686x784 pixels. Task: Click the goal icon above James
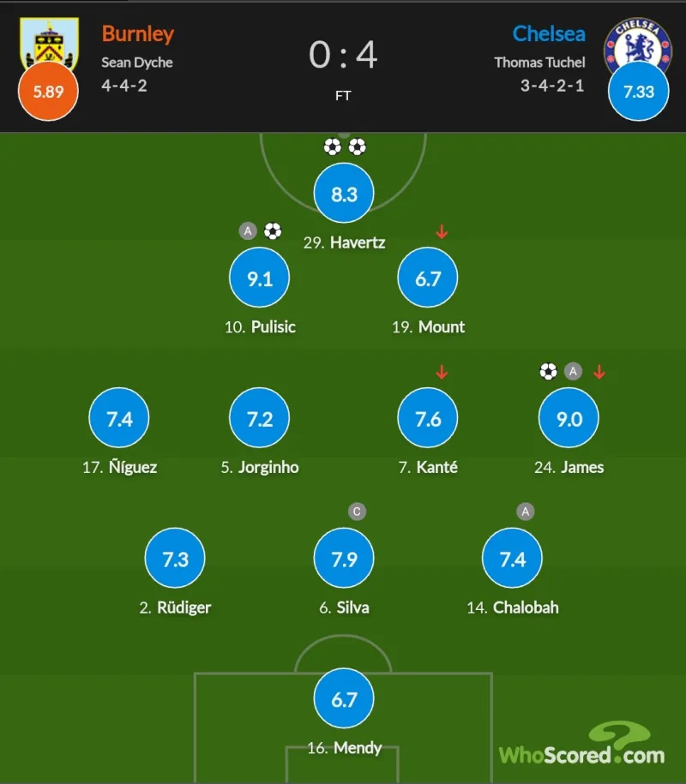[549, 372]
